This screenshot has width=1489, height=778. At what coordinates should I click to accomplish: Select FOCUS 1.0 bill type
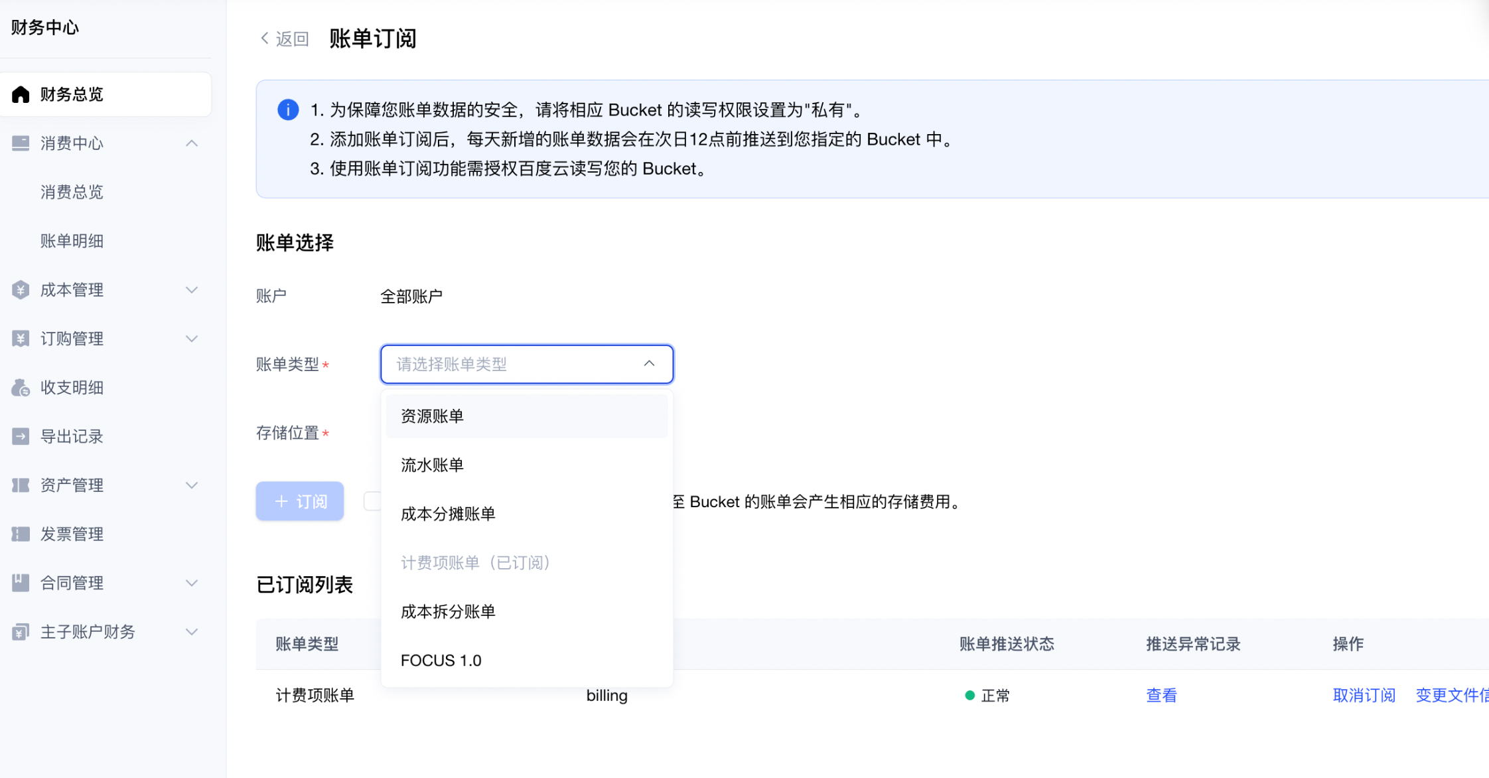[x=527, y=661]
